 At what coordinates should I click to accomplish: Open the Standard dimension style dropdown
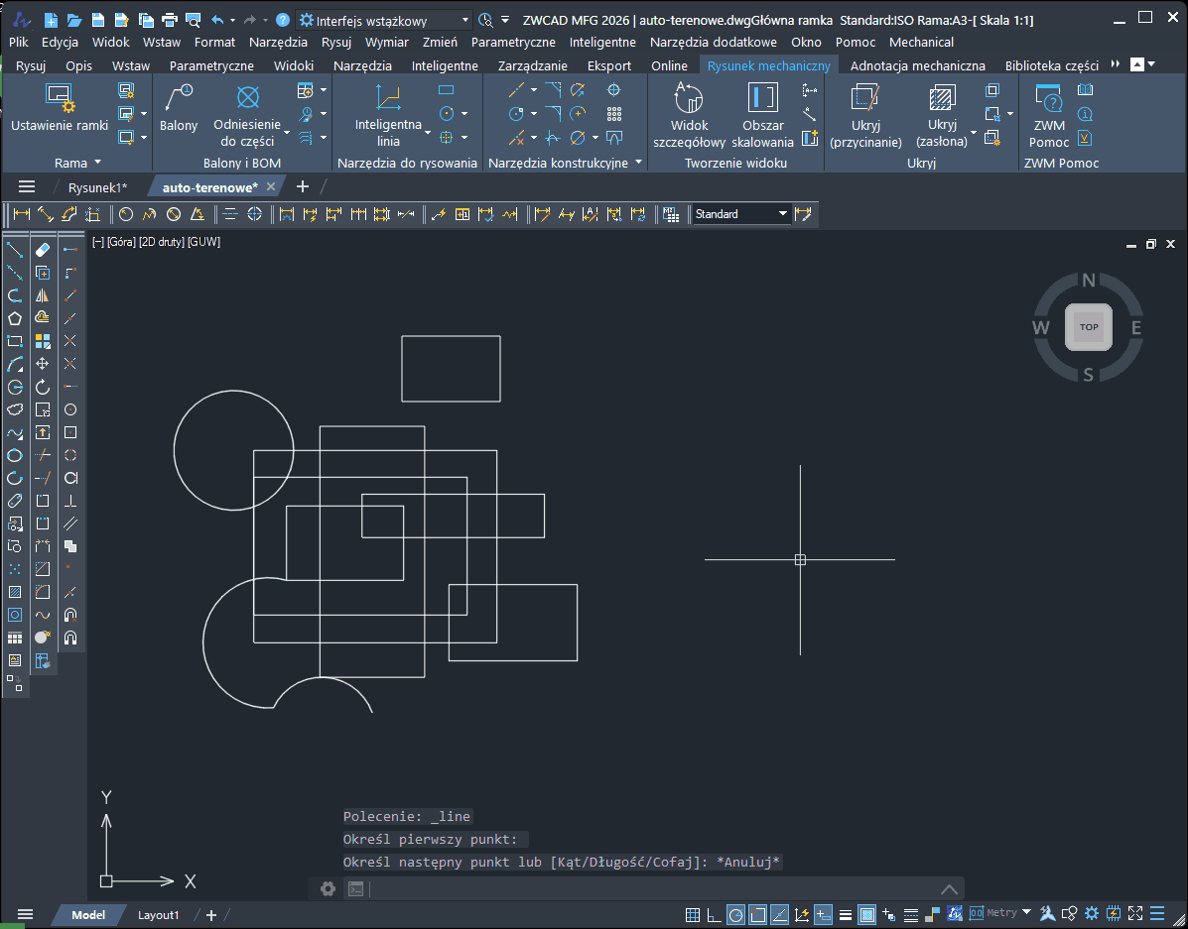pyautogui.click(x=782, y=214)
